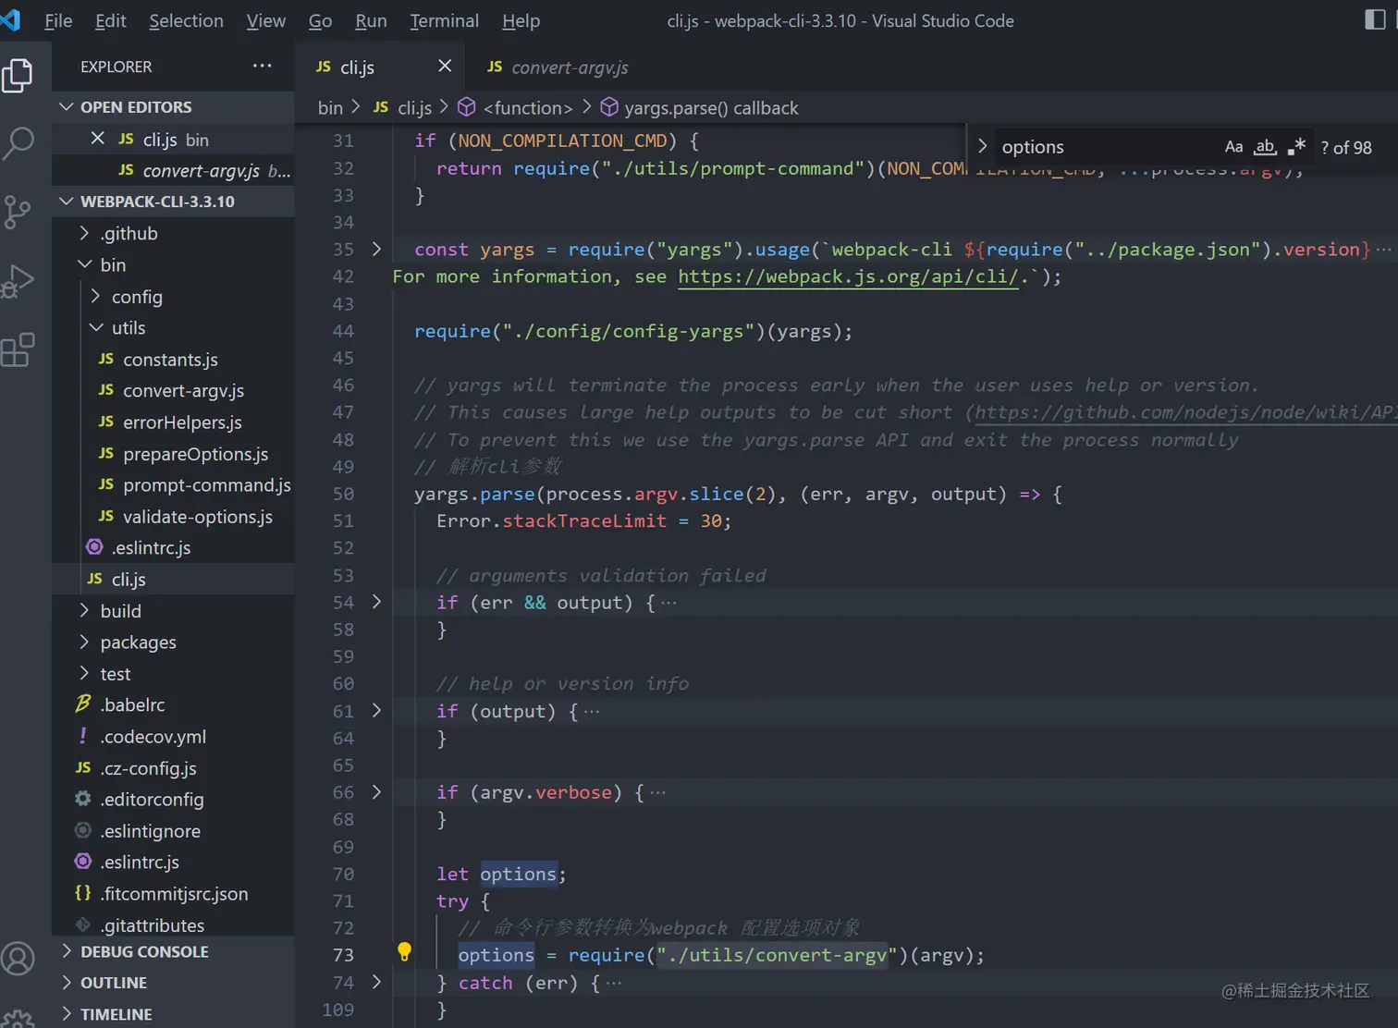Expand the OUTLINE panel section
This screenshot has width=1398, height=1028.
tap(114, 983)
